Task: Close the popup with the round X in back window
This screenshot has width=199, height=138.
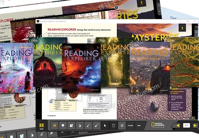Action: 116,7
